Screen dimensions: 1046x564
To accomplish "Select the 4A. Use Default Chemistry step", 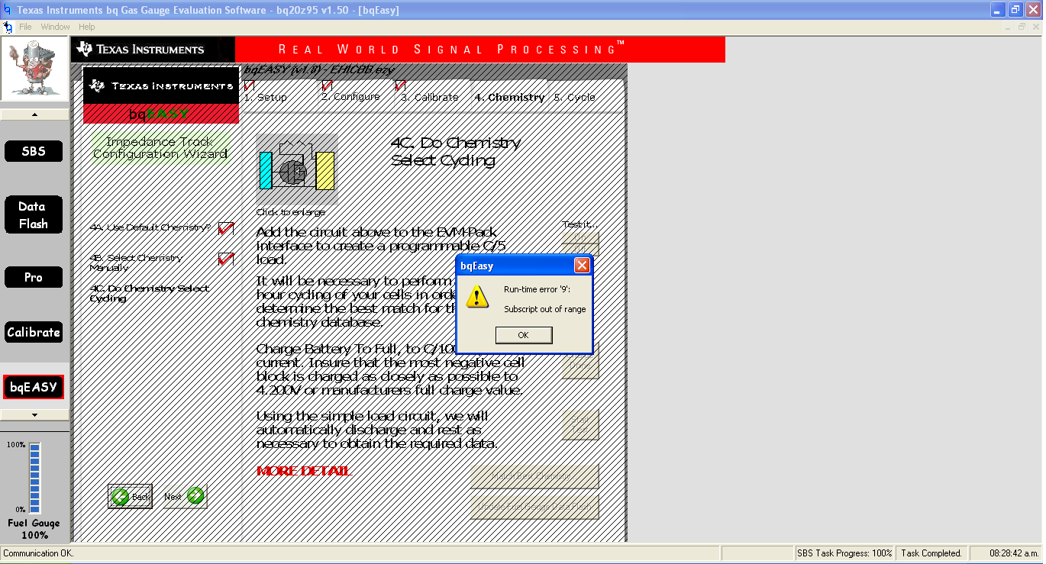I will [x=150, y=227].
